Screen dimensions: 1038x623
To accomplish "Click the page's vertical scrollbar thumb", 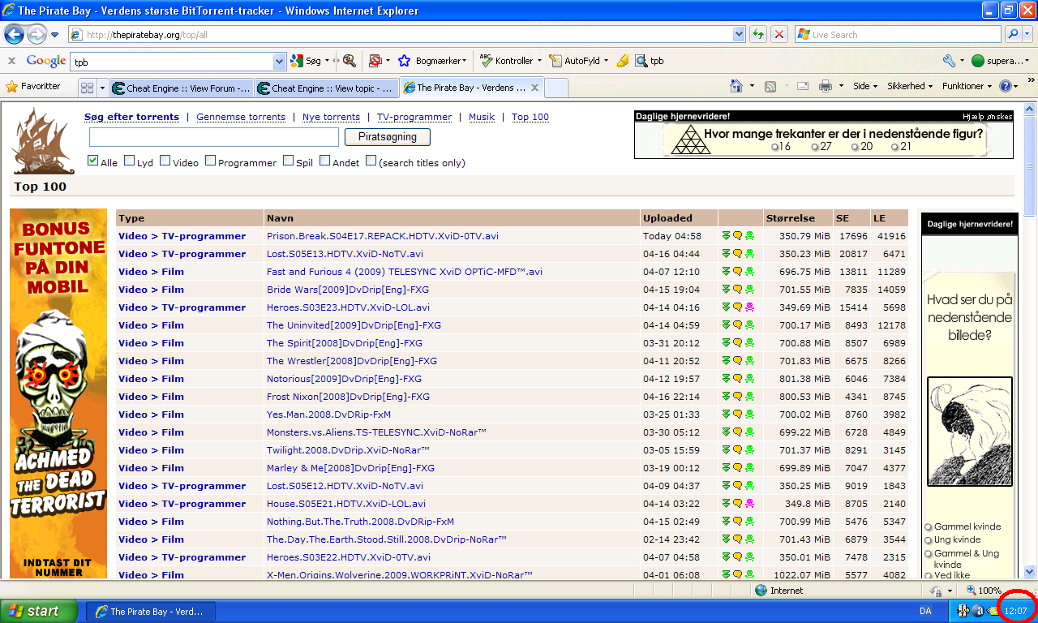I will [x=1030, y=166].
